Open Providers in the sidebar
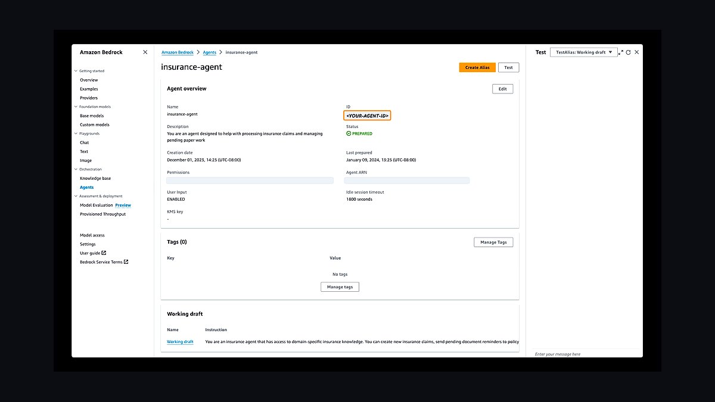Image resolution: width=715 pixels, height=402 pixels. [x=89, y=98]
